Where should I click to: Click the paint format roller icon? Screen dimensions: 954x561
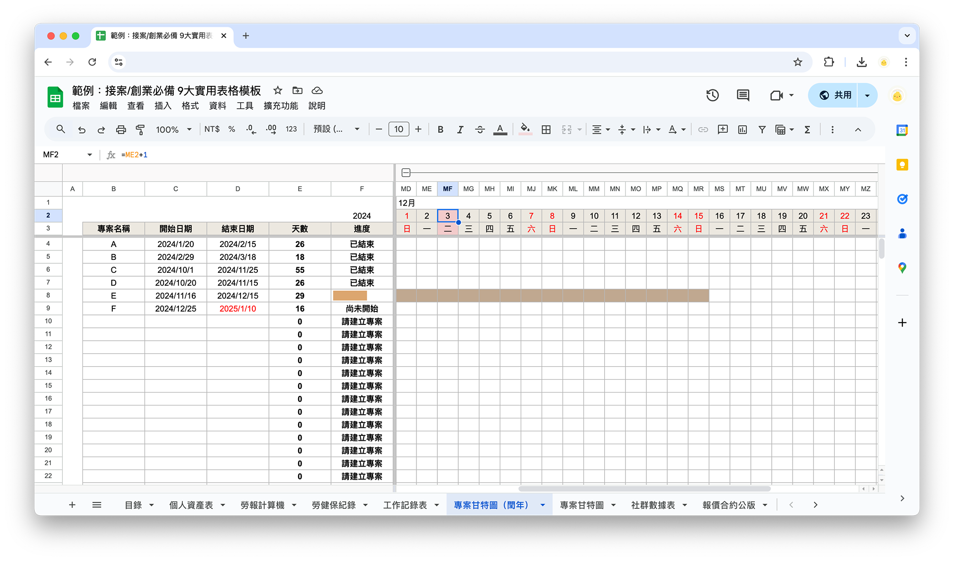pyautogui.click(x=141, y=130)
